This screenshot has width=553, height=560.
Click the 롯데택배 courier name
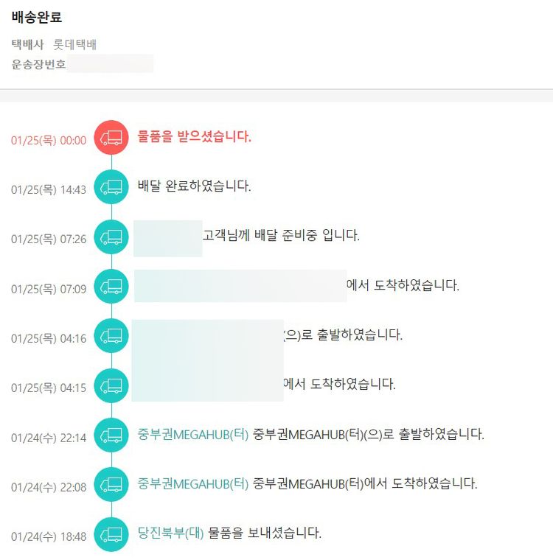point(75,45)
